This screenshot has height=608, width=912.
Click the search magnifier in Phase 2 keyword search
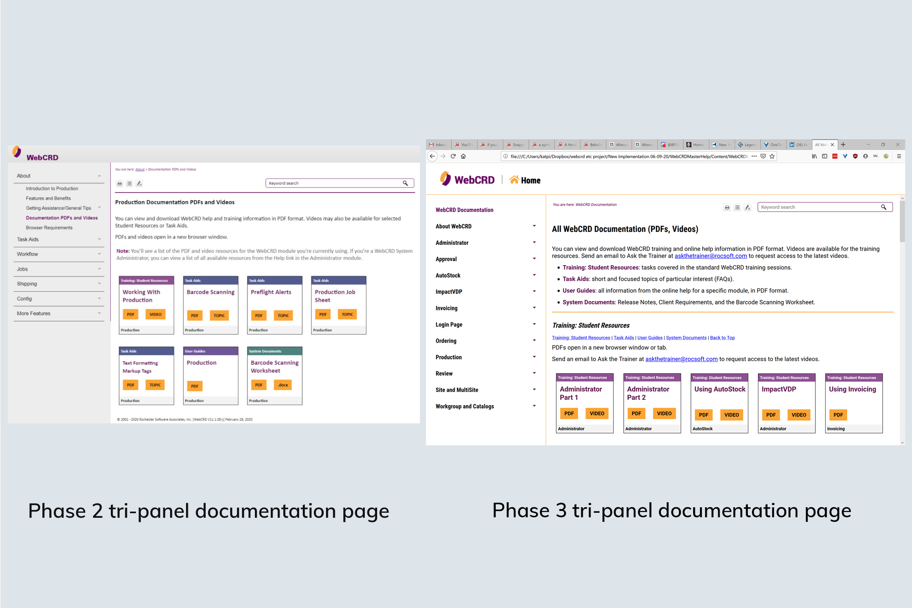[405, 183]
